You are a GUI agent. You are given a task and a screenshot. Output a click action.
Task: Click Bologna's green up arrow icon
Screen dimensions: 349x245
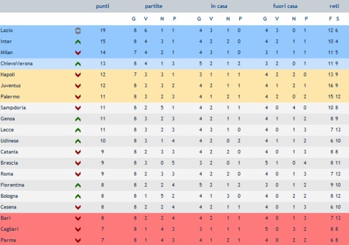click(x=78, y=197)
